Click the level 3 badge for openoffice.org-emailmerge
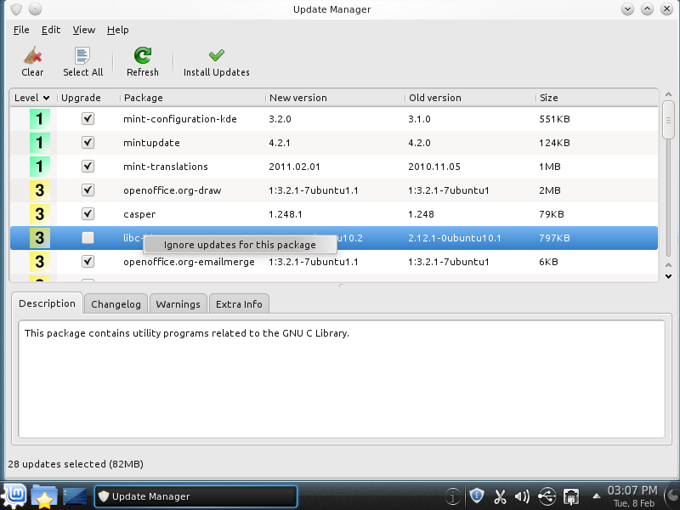Screen dimensions: 680x510 tap(39, 262)
